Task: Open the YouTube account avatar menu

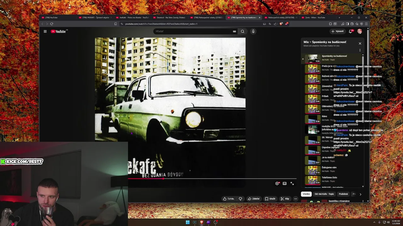Action: (x=360, y=31)
